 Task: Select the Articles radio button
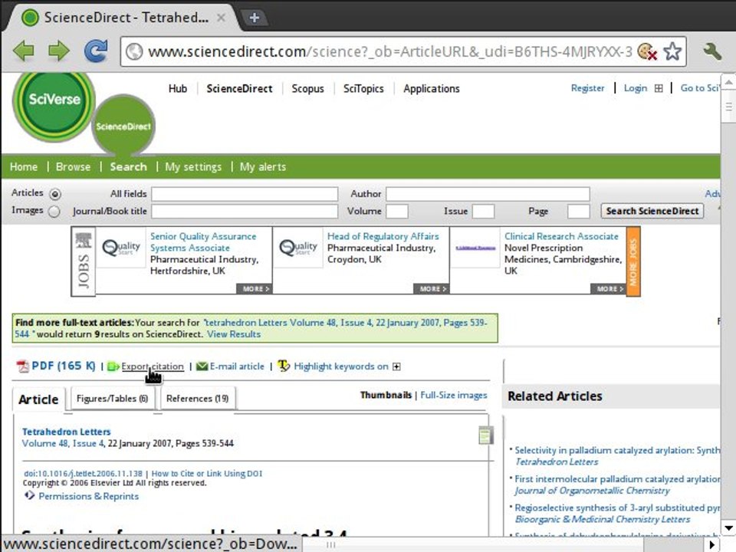tap(55, 193)
